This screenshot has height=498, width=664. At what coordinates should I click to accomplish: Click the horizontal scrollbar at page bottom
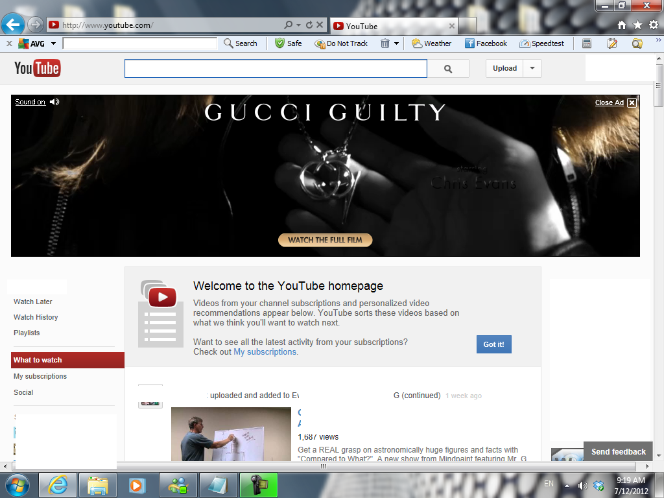tap(324, 466)
